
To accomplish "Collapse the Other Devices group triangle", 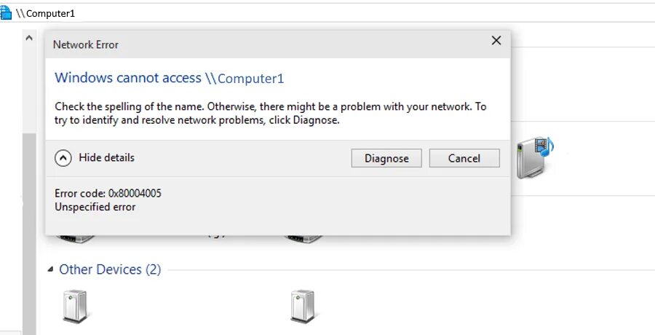I will (50, 269).
